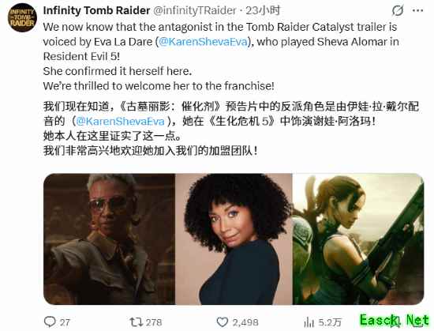Viewport: 434px width, 331px height.
Task: Click the Grok slashed-circle icon
Action: tap(398, 11)
